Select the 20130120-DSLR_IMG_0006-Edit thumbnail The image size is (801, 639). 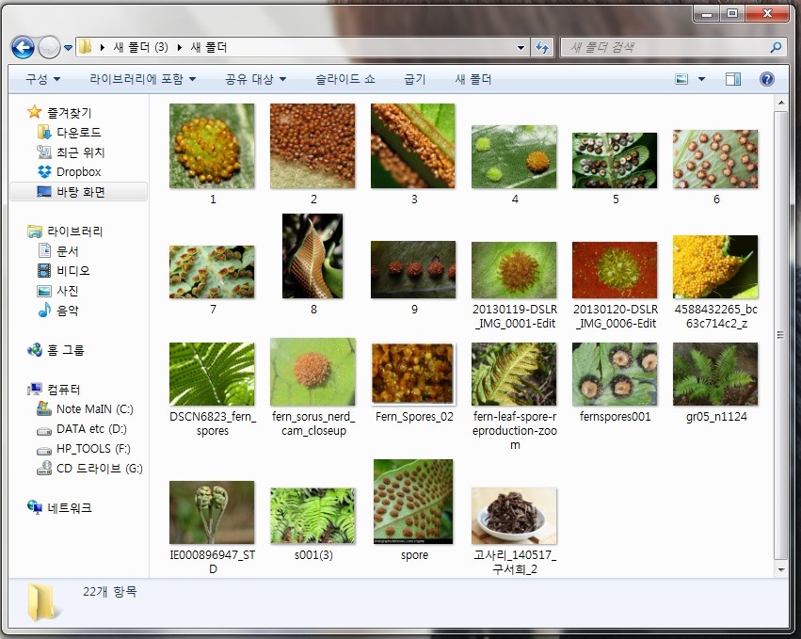click(615, 270)
